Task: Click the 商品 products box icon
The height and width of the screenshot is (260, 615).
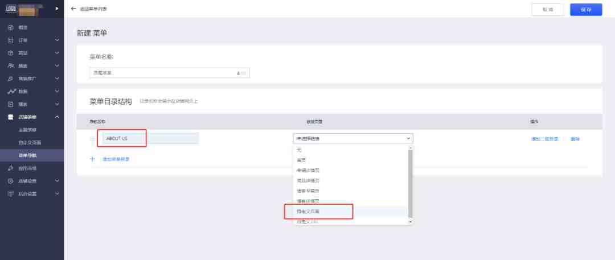Action: tap(11, 53)
